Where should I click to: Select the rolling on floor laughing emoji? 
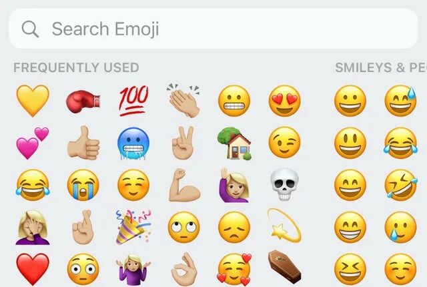point(401,185)
